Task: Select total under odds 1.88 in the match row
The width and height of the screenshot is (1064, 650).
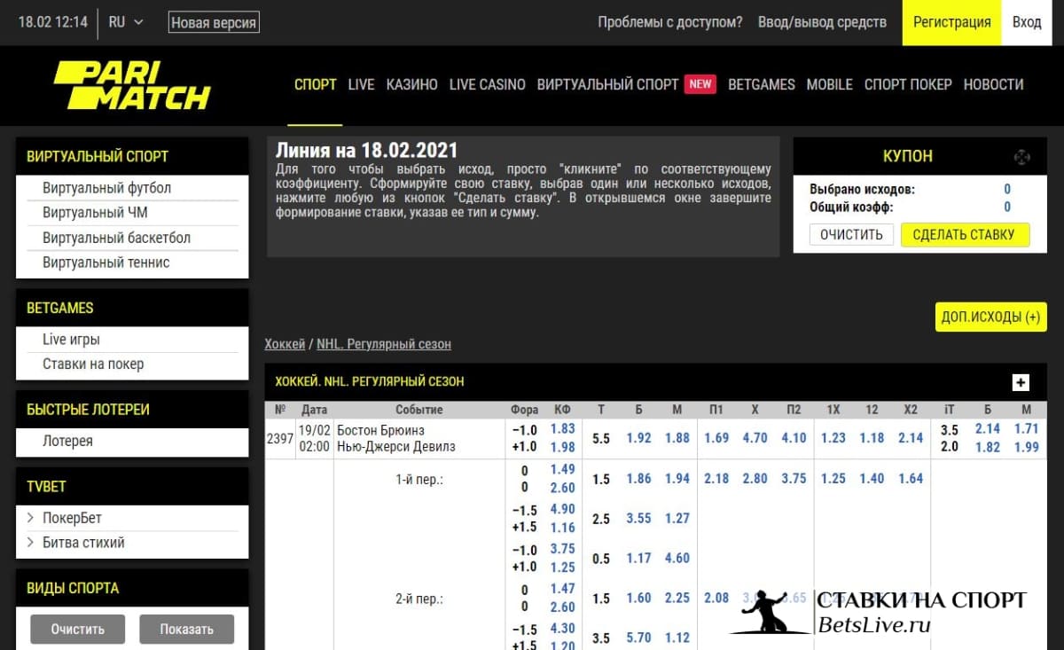Action: 677,438
